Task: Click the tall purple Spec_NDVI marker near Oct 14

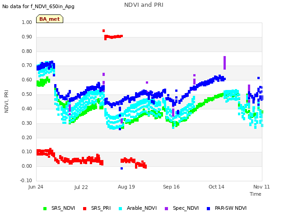Action: [x=224, y=63]
